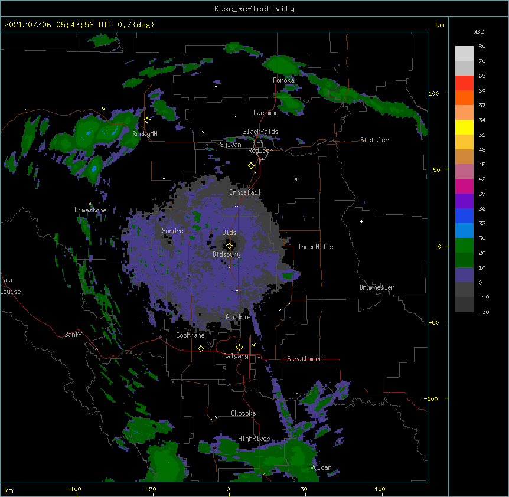Viewport: 509px width, 497px height.
Task: Click the RedDeer city label
Action: pyautogui.click(x=260, y=151)
